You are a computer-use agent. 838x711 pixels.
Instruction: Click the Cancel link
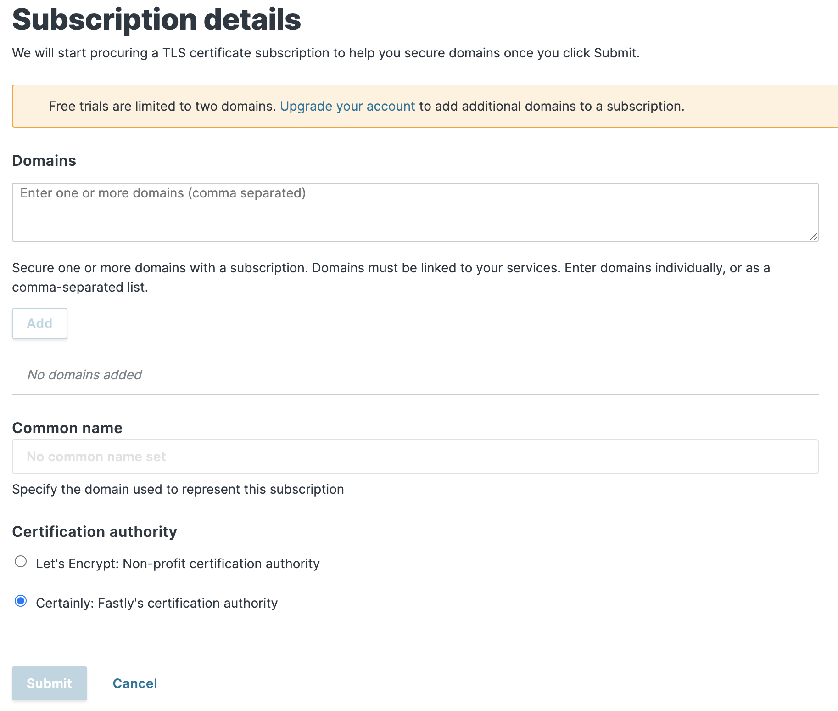[134, 683]
